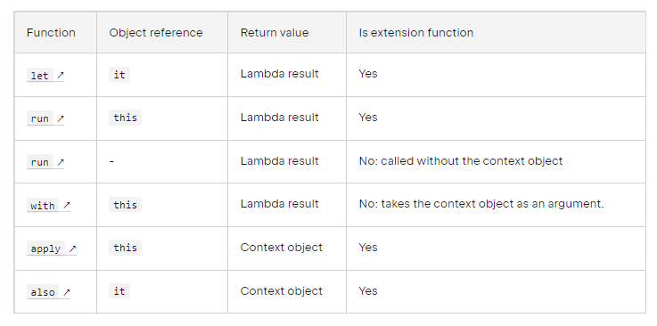This screenshot has width=657, height=326.
Task: Click the external link arrow beside also
Action: (67, 291)
